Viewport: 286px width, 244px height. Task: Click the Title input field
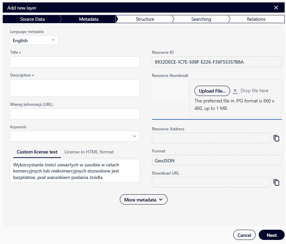click(x=75, y=62)
